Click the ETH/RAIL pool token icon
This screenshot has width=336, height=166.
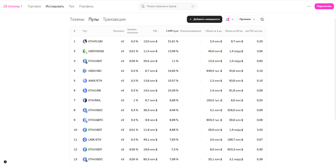pyautogui.click(x=85, y=100)
